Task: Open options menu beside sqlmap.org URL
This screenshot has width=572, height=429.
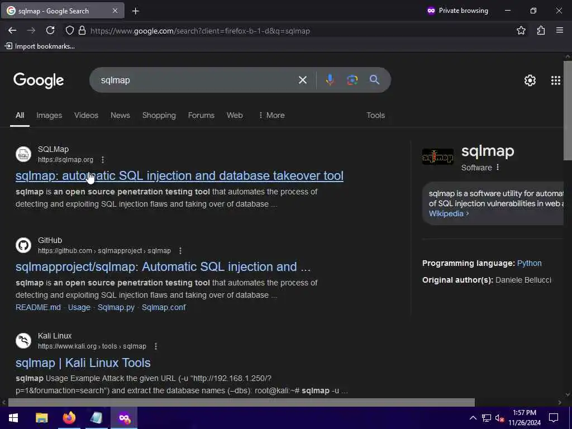Action: pos(103,160)
